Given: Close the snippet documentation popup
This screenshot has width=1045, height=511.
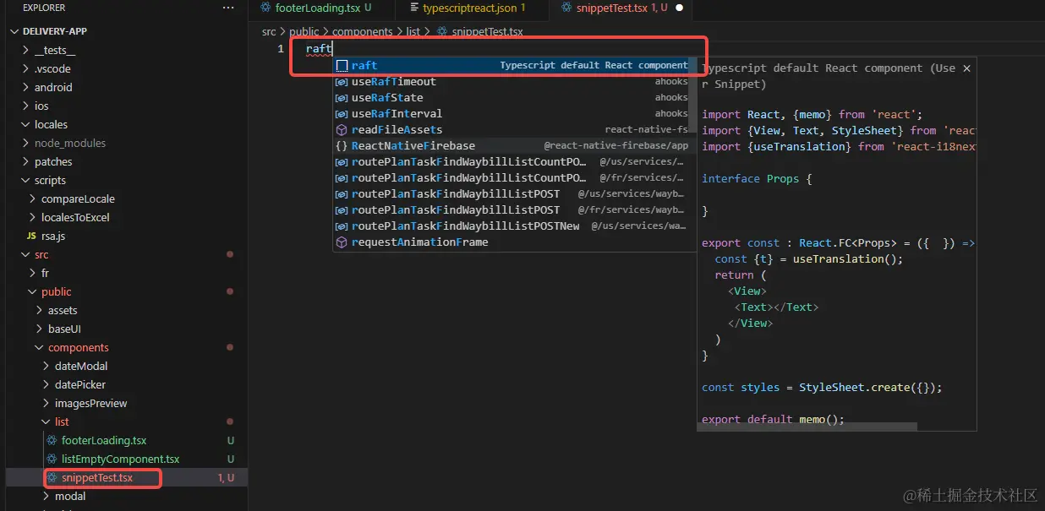Looking at the screenshot, I should [x=967, y=68].
